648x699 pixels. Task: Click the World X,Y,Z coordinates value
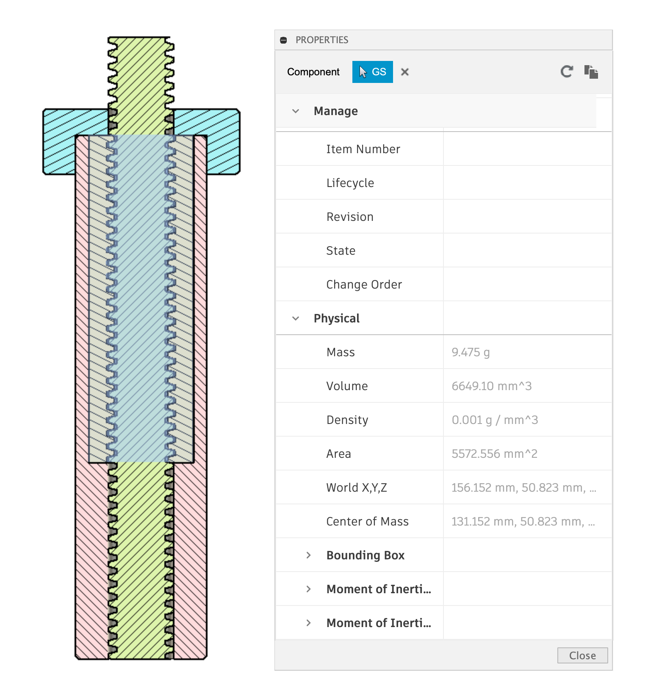[x=523, y=488]
